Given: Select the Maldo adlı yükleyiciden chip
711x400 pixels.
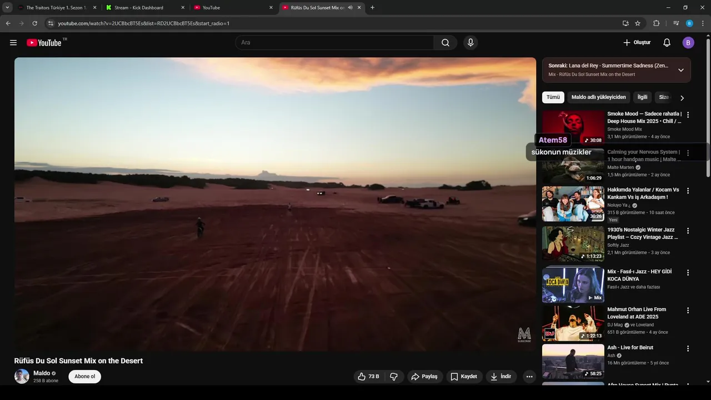Looking at the screenshot, I should (x=599, y=97).
